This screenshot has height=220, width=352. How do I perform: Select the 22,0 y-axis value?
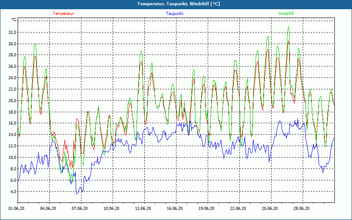(12, 89)
